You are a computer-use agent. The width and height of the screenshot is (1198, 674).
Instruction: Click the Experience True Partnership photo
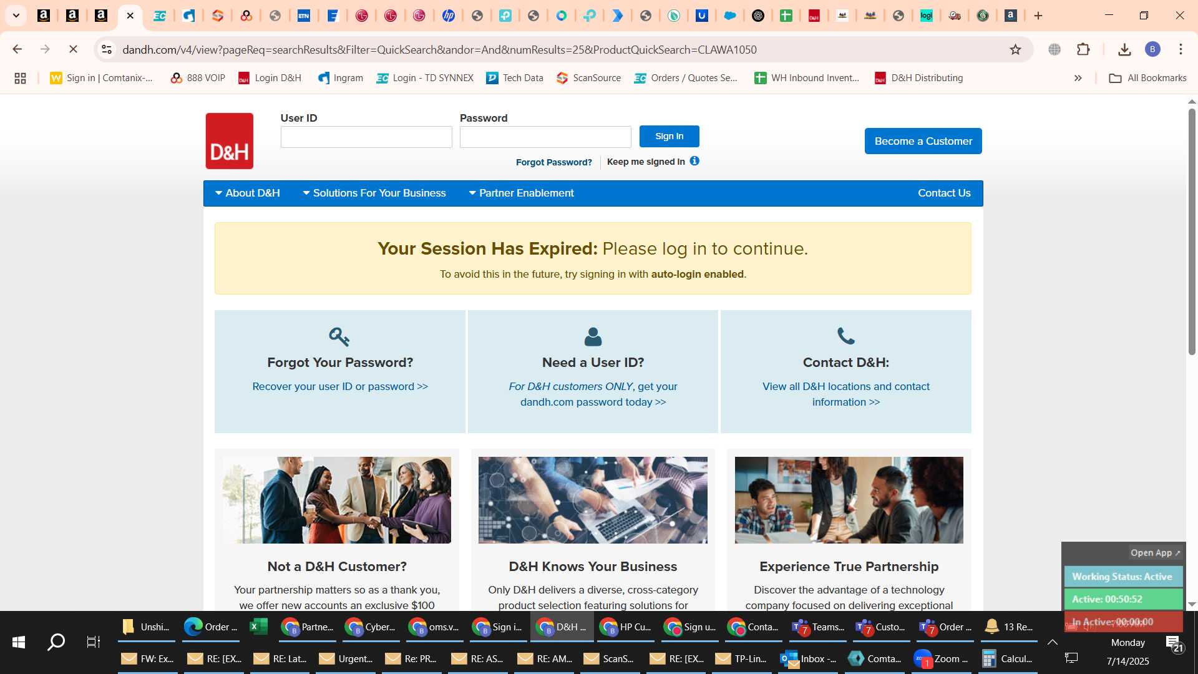pos(849,500)
